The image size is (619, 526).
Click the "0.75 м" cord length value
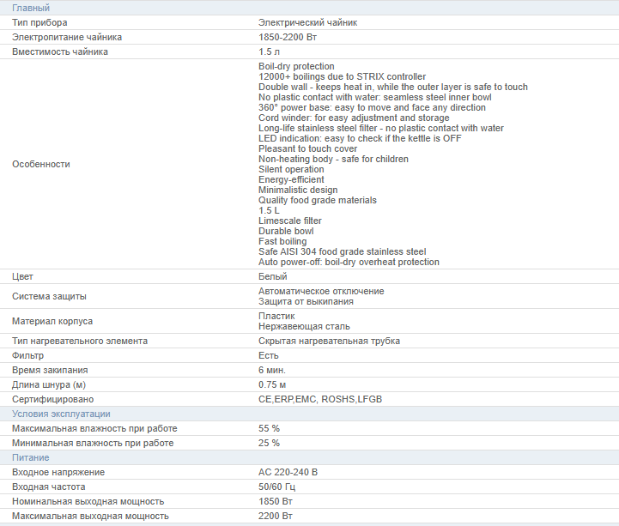click(272, 384)
